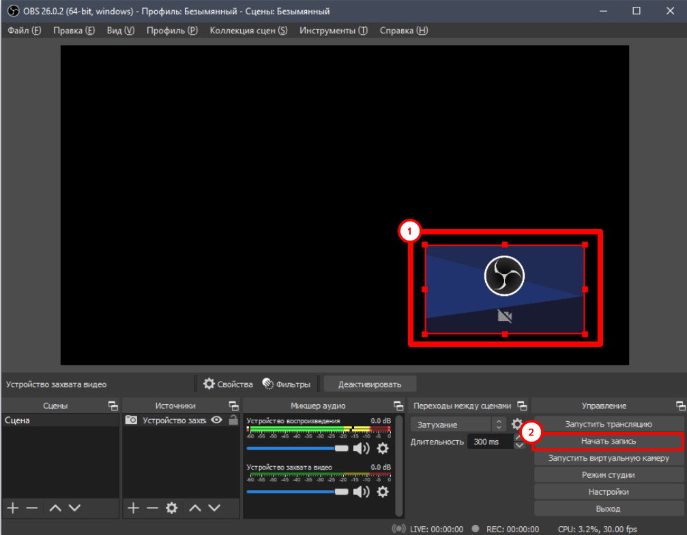Click the audio mixer vertical scrollbar
This screenshot has width=687, height=535.
pyautogui.click(x=398, y=466)
